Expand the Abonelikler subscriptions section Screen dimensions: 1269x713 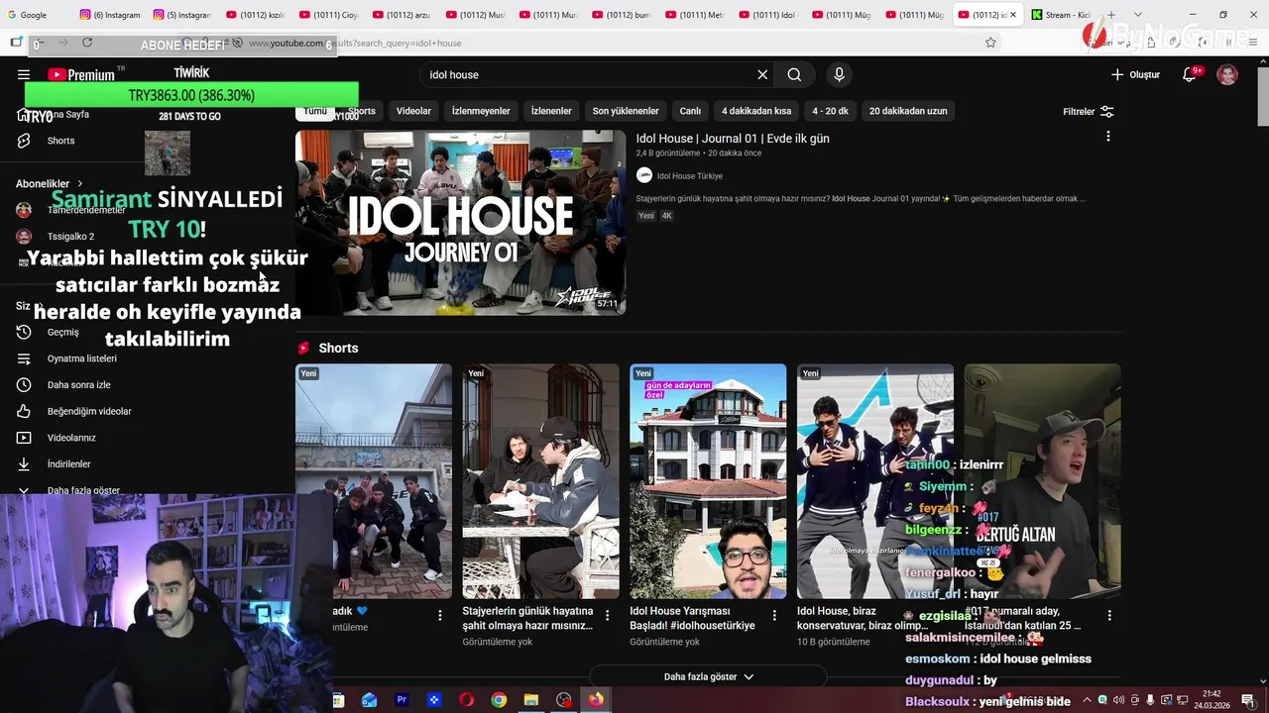tap(50, 183)
